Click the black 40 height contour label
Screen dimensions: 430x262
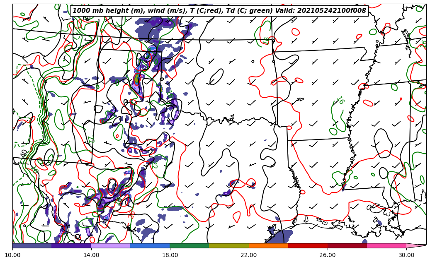coord(24,154)
